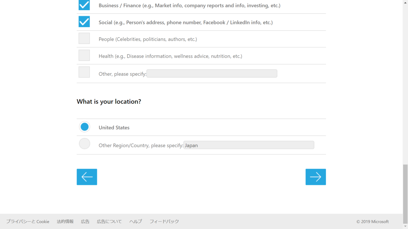Uncheck the Business / Finance checkbox
The image size is (408, 229).
(84, 5)
